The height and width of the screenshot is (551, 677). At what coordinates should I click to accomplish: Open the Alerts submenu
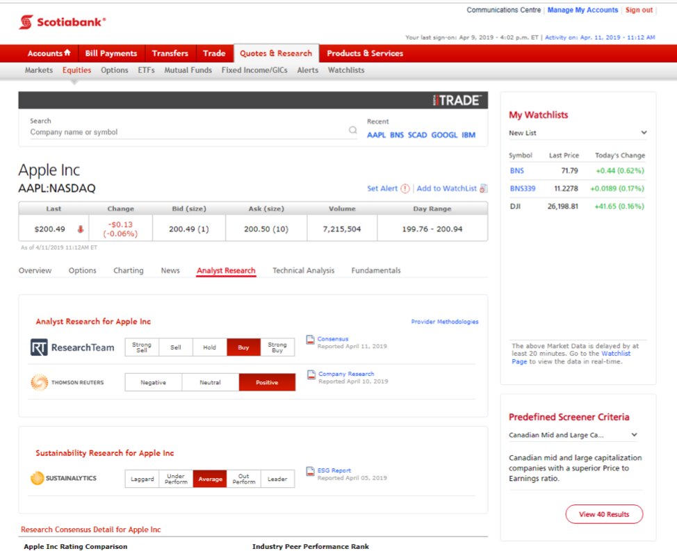point(307,70)
